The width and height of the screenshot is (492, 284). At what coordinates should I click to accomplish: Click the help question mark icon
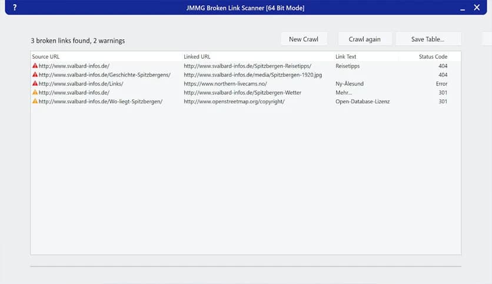pos(14,8)
